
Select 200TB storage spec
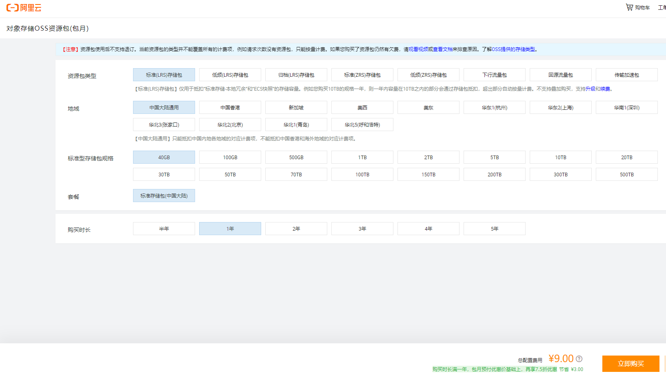click(x=495, y=174)
